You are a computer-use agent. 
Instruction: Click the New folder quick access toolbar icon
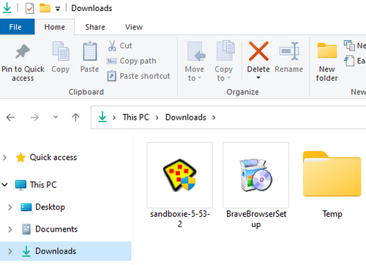[45, 8]
